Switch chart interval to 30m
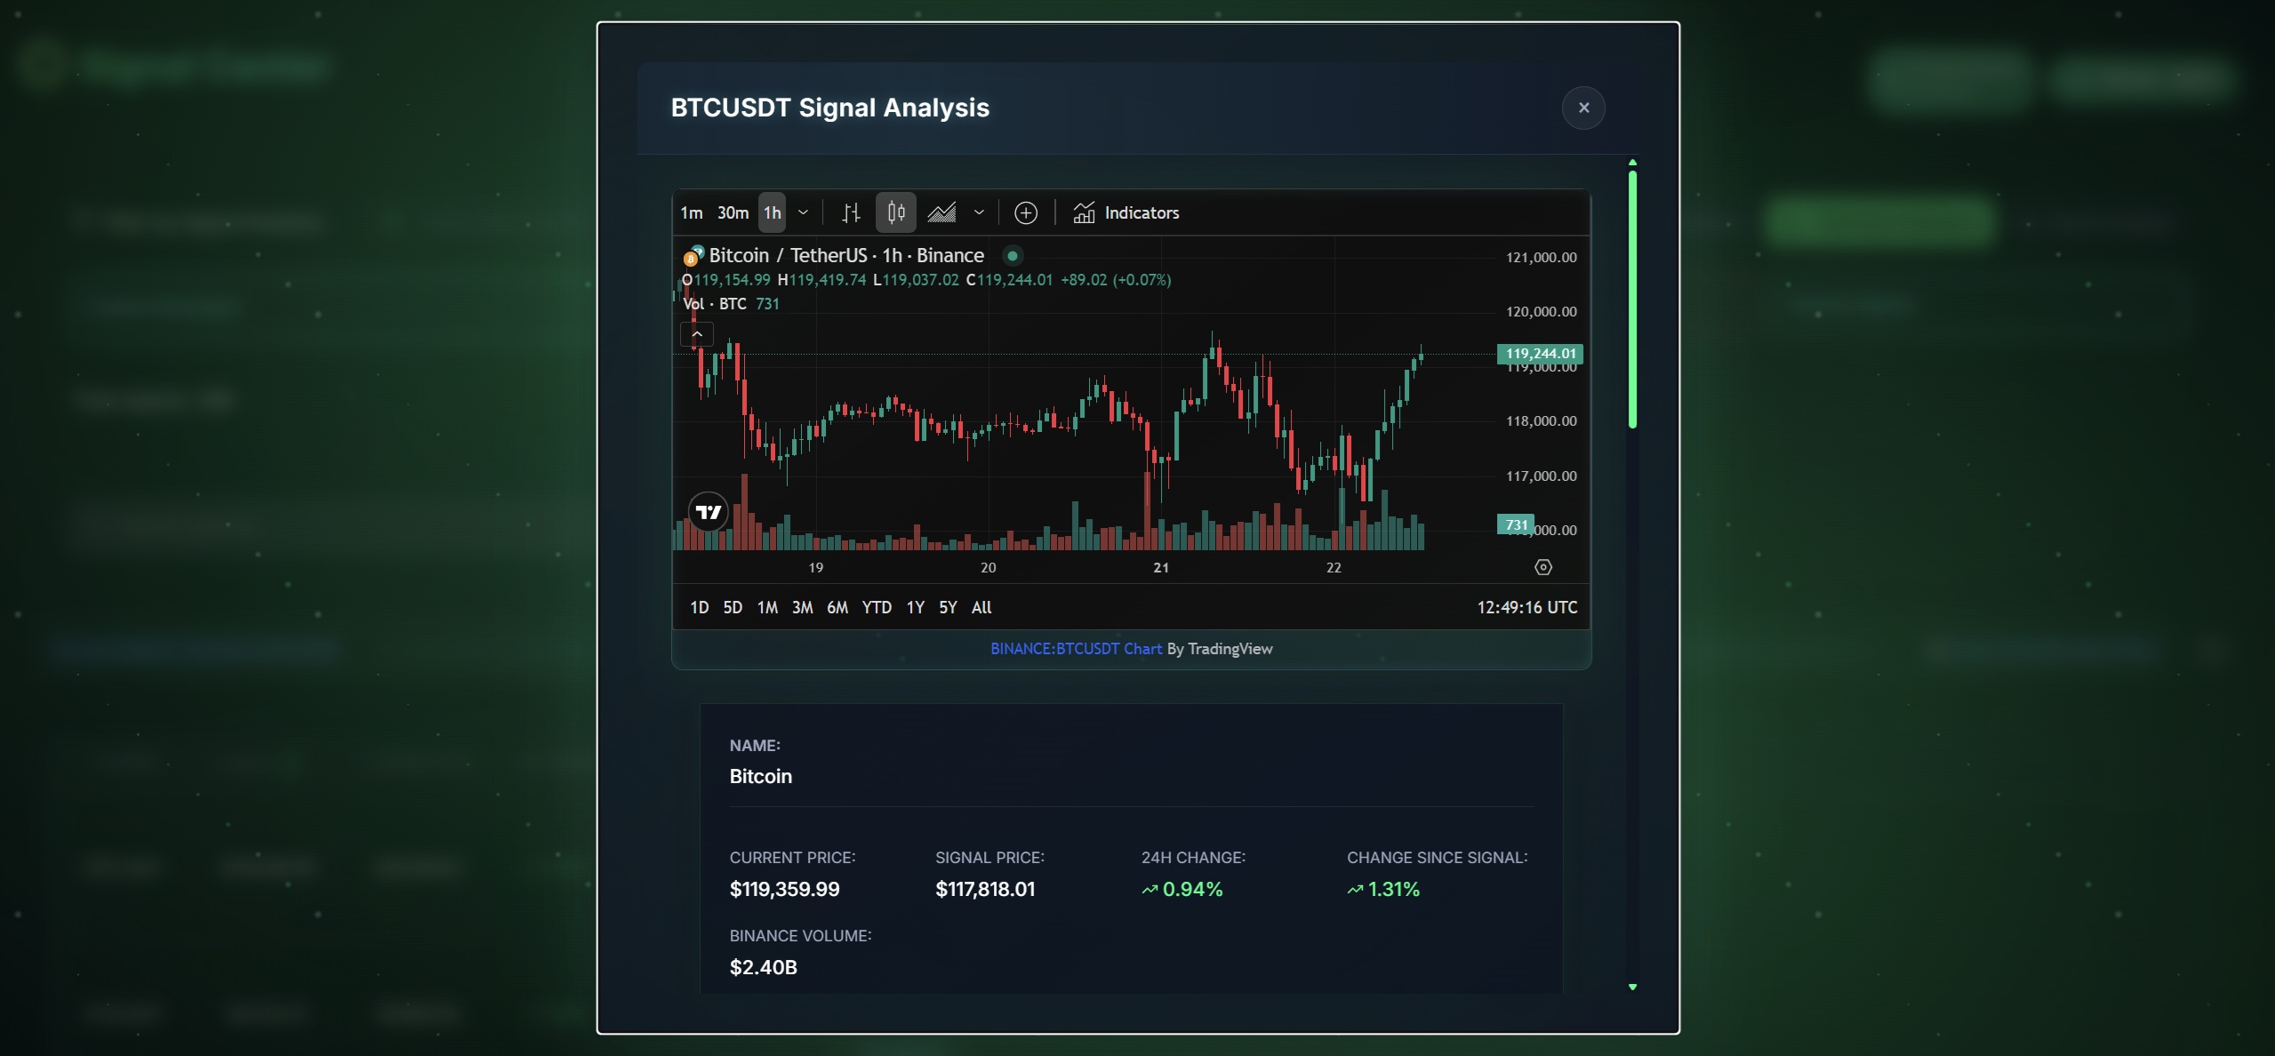Viewport: 2275px width, 1056px height. click(733, 212)
